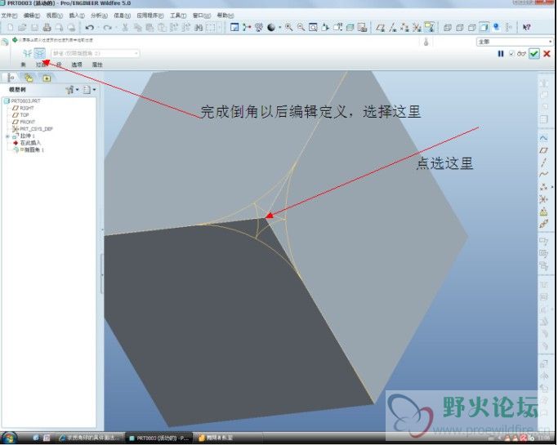This screenshot has width=558, height=445.
Task: Preview the feature with the glasses icon
Action: pos(521,54)
